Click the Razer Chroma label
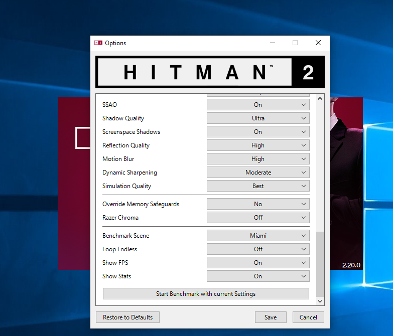 [120, 217]
